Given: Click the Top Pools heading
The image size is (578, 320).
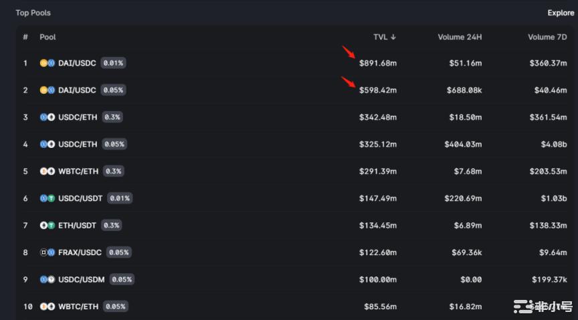Looking at the screenshot, I should pyautogui.click(x=33, y=13).
